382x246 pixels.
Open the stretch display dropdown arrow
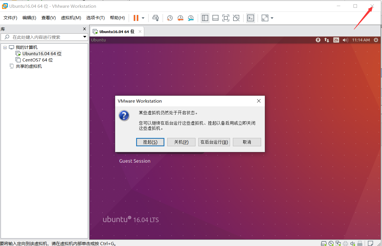pyautogui.click(x=272, y=18)
